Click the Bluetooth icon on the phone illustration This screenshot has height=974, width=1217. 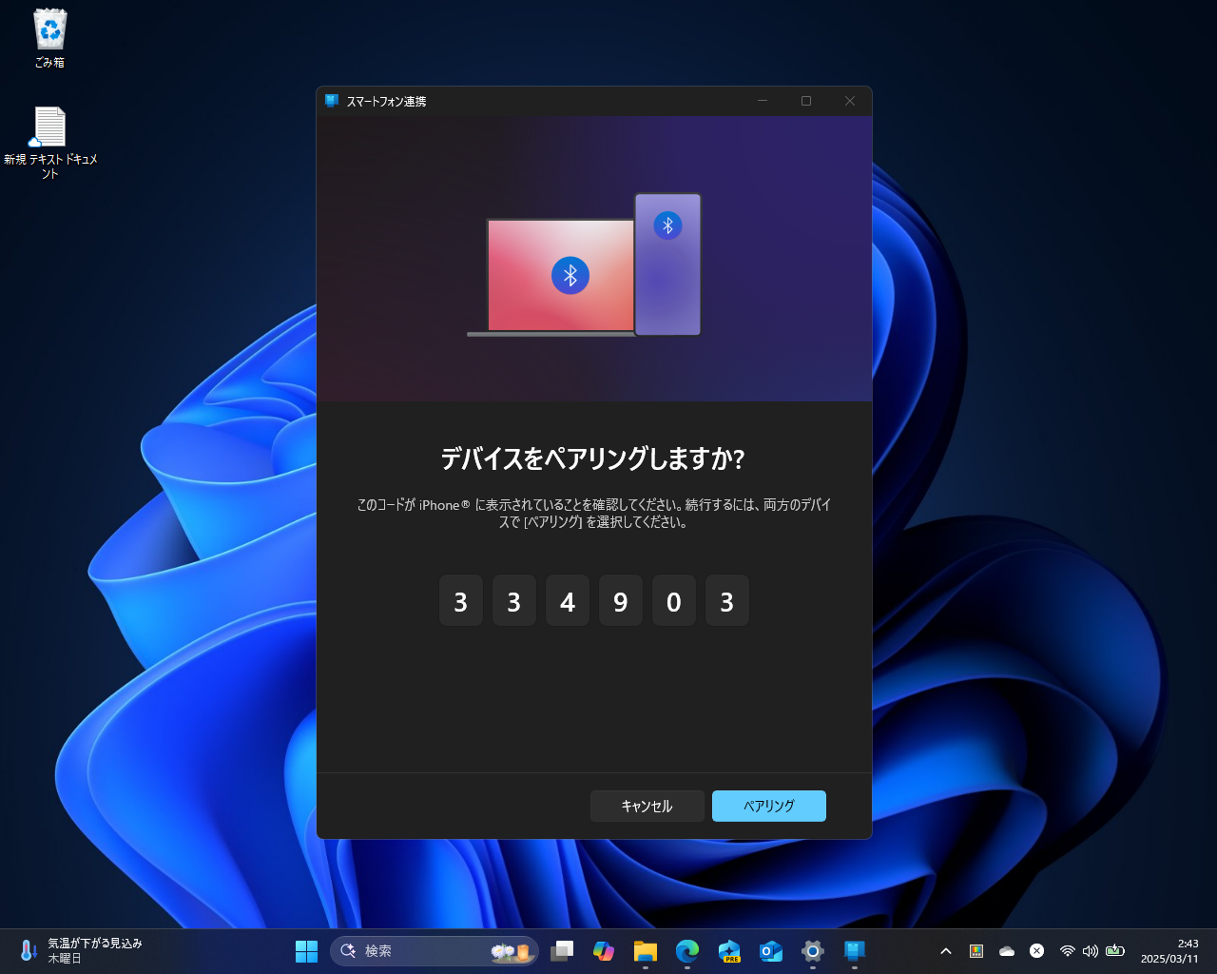pos(666,225)
